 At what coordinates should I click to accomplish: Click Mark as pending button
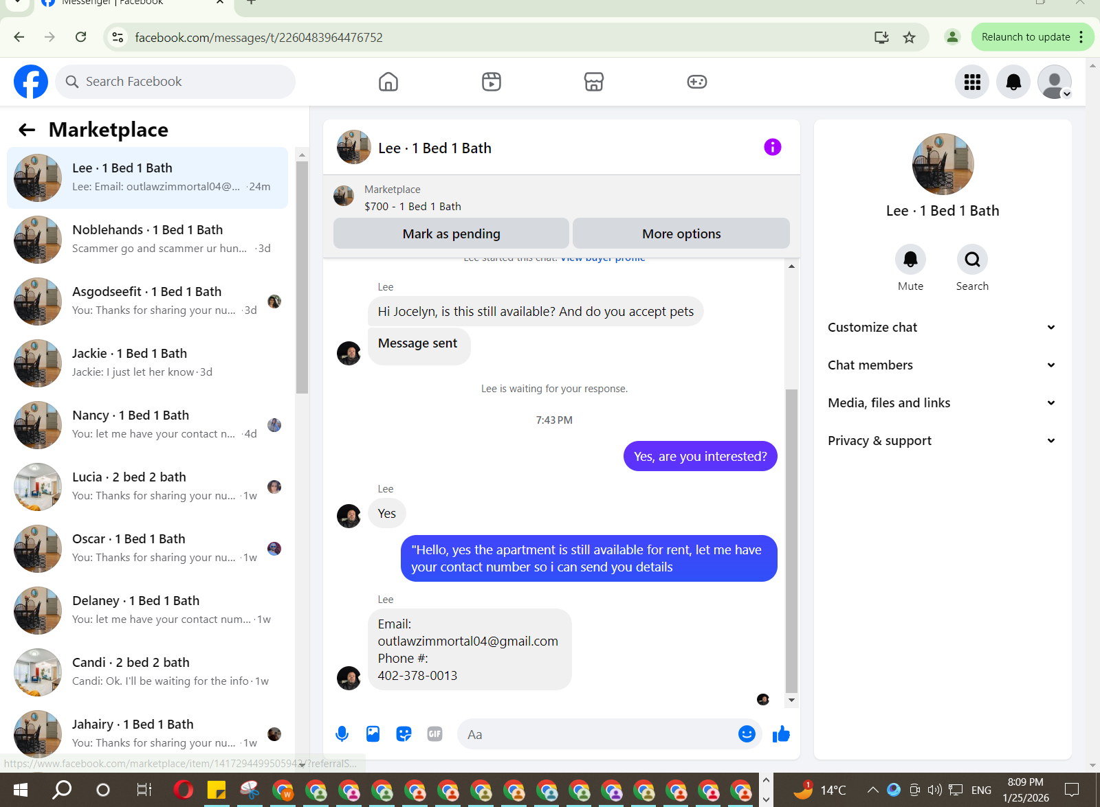[451, 234]
